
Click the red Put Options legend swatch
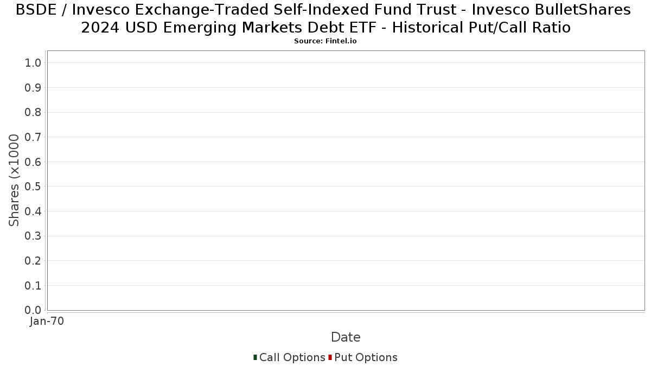pyautogui.click(x=330, y=357)
